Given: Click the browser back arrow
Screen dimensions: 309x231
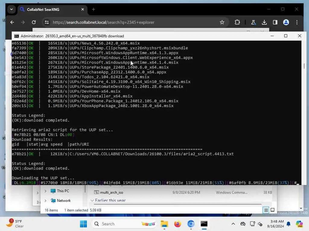Looking at the screenshot, I should coord(12,22).
